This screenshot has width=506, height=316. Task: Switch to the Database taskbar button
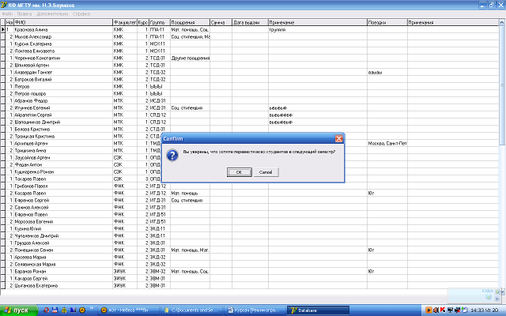(x=318, y=310)
